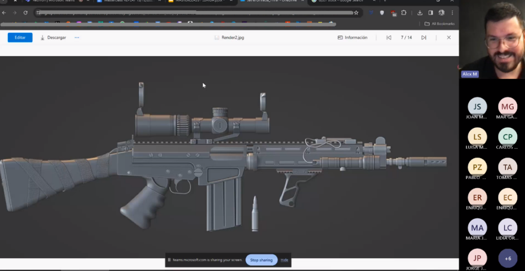Switch to the Masterclass REPLAY tab

[128, 1]
